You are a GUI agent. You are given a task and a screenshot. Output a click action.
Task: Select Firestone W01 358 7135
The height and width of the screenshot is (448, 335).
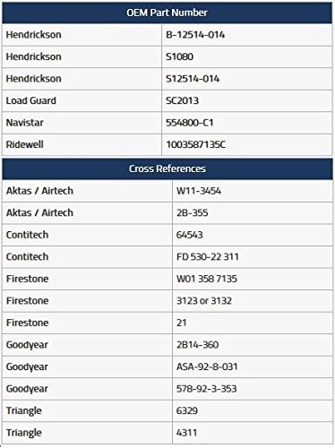[207, 279]
